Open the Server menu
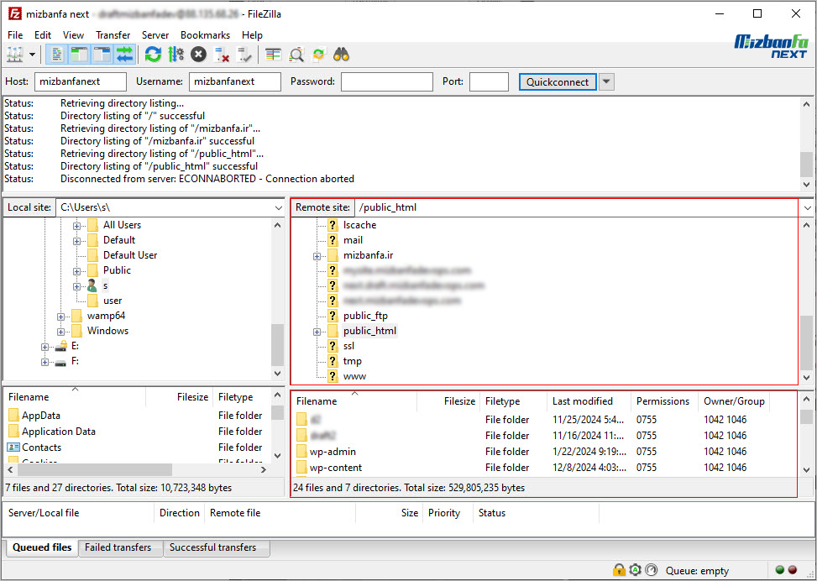This screenshot has width=817, height=581. [x=155, y=35]
